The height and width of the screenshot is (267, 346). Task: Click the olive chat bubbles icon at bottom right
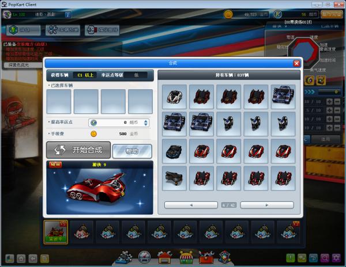(x=302, y=258)
